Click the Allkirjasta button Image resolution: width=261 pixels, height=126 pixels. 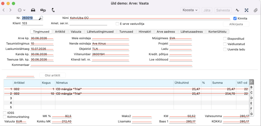236,24
